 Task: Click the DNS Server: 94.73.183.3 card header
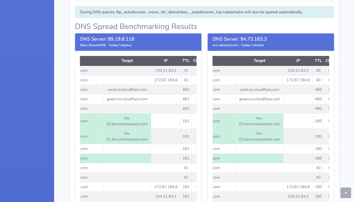[x=270, y=42]
